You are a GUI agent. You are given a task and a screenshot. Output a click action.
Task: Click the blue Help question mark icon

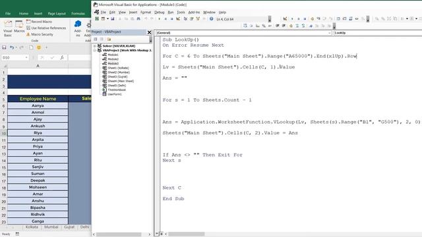click(x=211, y=19)
